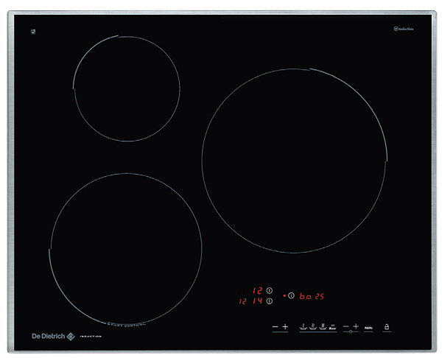The height and width of the screenshot is (358, 442).
Task: Tap the lower-left zone power icon
Action: click(269, 301)
